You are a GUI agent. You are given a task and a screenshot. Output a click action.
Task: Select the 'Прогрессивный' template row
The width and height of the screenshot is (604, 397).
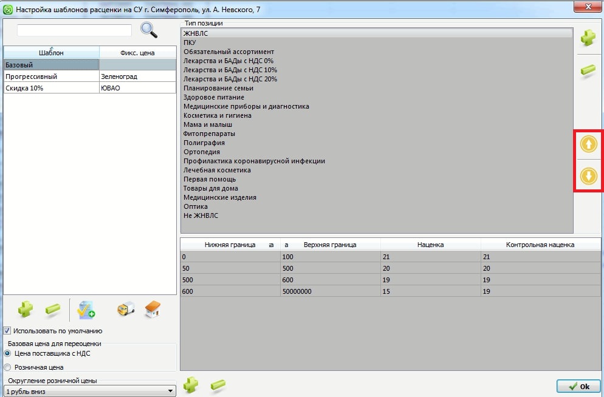51,77
